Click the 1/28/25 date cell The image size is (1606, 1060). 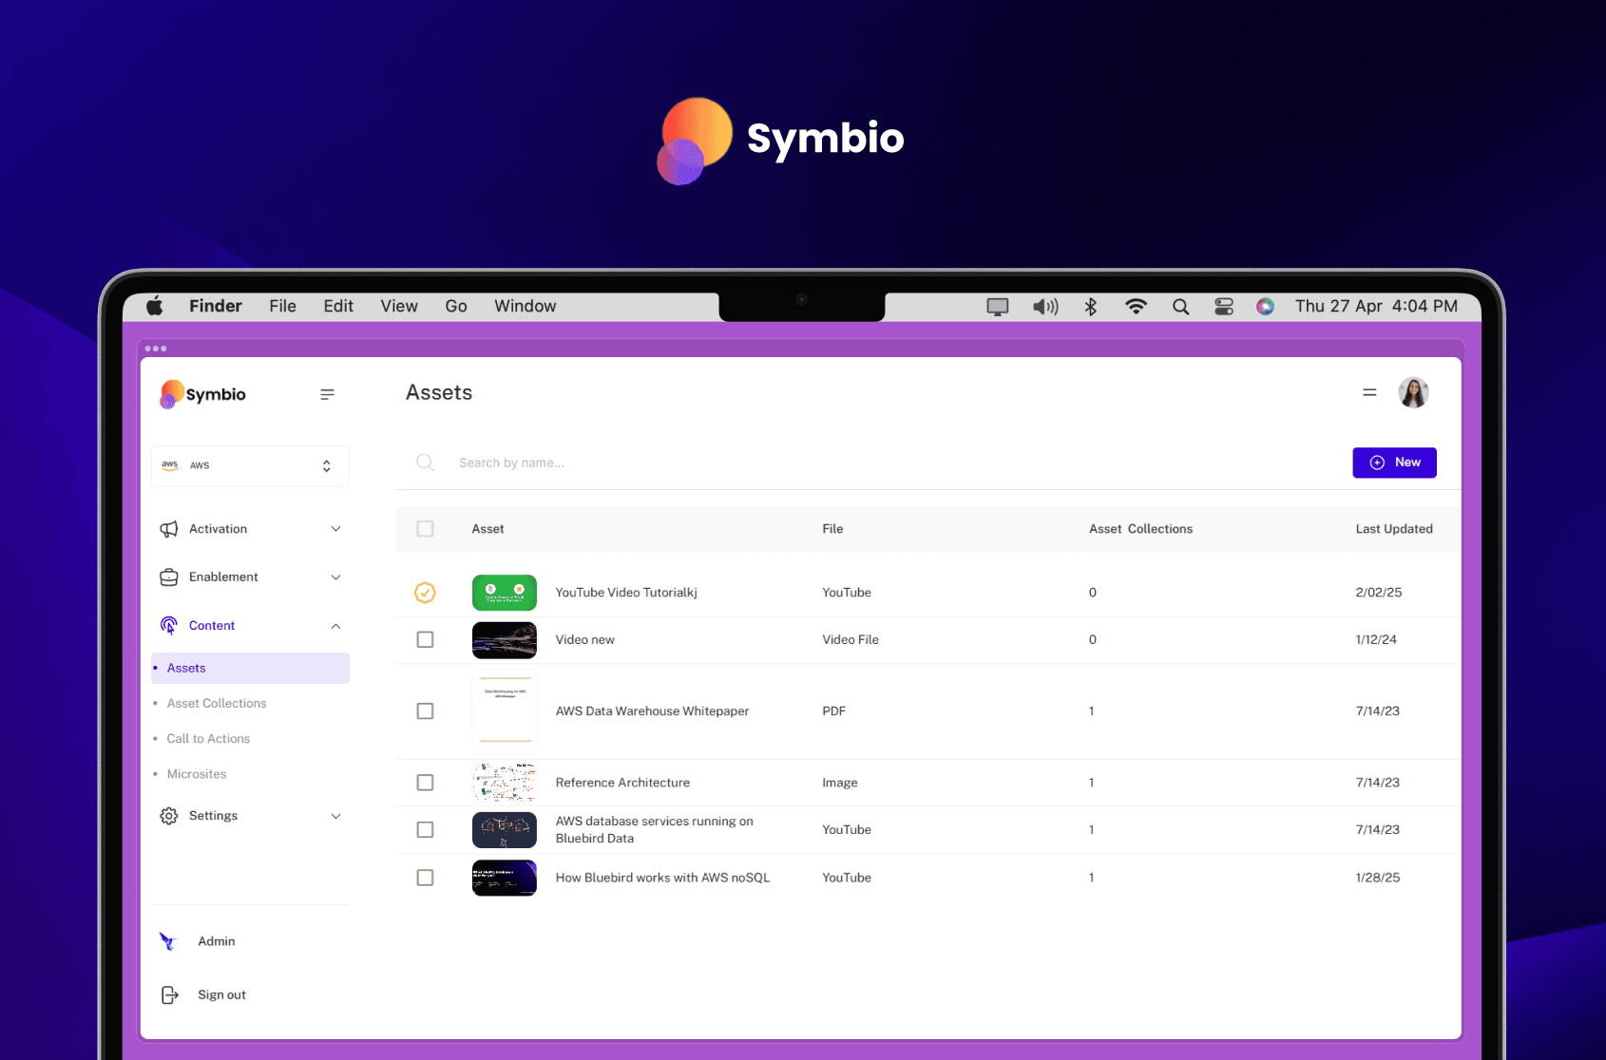(1378, 878)
